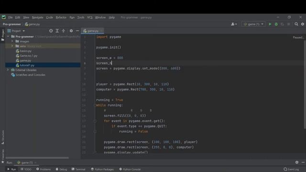
Task: Select basics.py in project tree
Action: 25,51
